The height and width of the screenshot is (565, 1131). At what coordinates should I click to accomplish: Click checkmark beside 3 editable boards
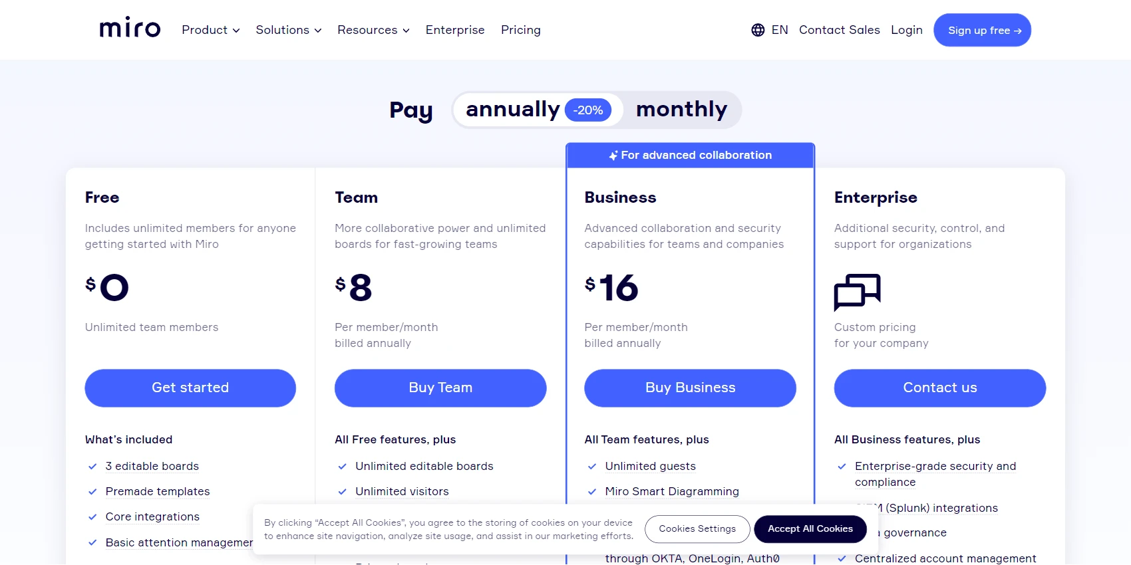92,467
